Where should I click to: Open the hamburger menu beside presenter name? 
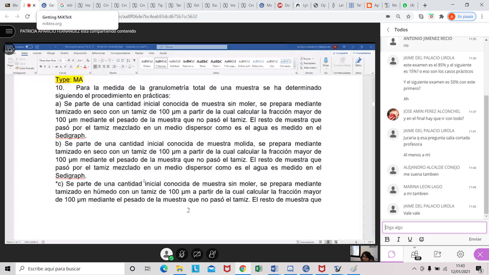coord(8,32)
